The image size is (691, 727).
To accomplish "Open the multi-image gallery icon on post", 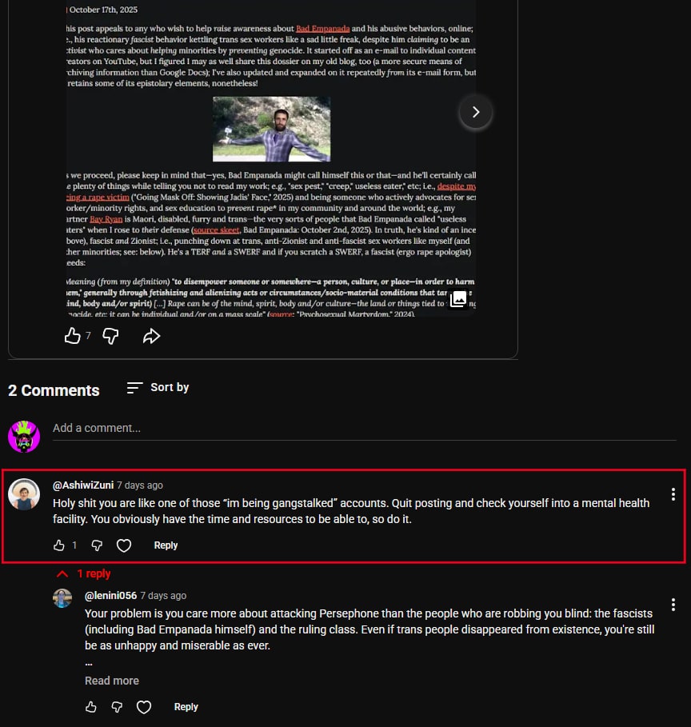I will (x=458, y=299).
